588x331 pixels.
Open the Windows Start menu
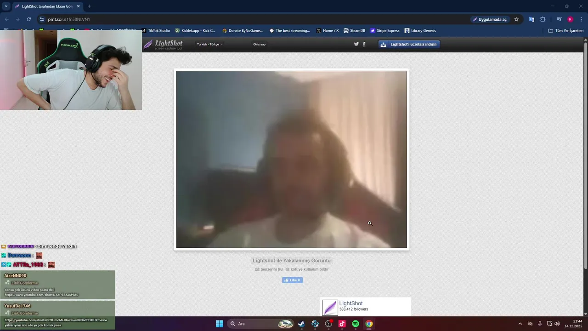[219, 324]
